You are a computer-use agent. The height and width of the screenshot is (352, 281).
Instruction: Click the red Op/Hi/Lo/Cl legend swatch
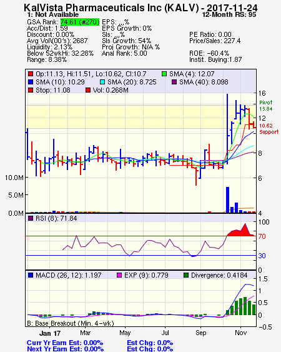(x=31, y=74)
